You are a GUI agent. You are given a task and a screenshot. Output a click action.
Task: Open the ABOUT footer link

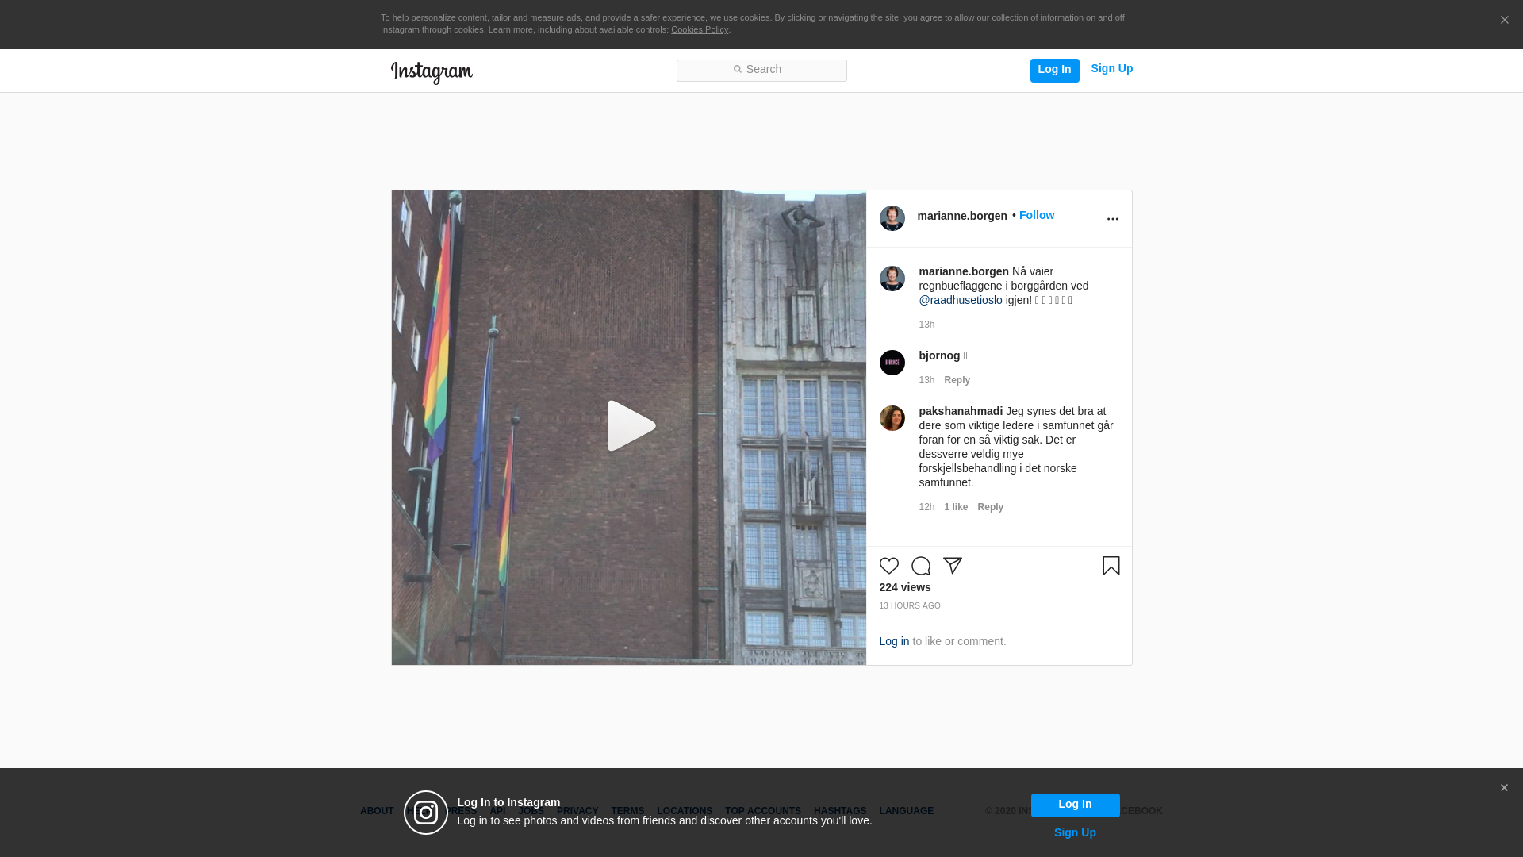point(377,811)
